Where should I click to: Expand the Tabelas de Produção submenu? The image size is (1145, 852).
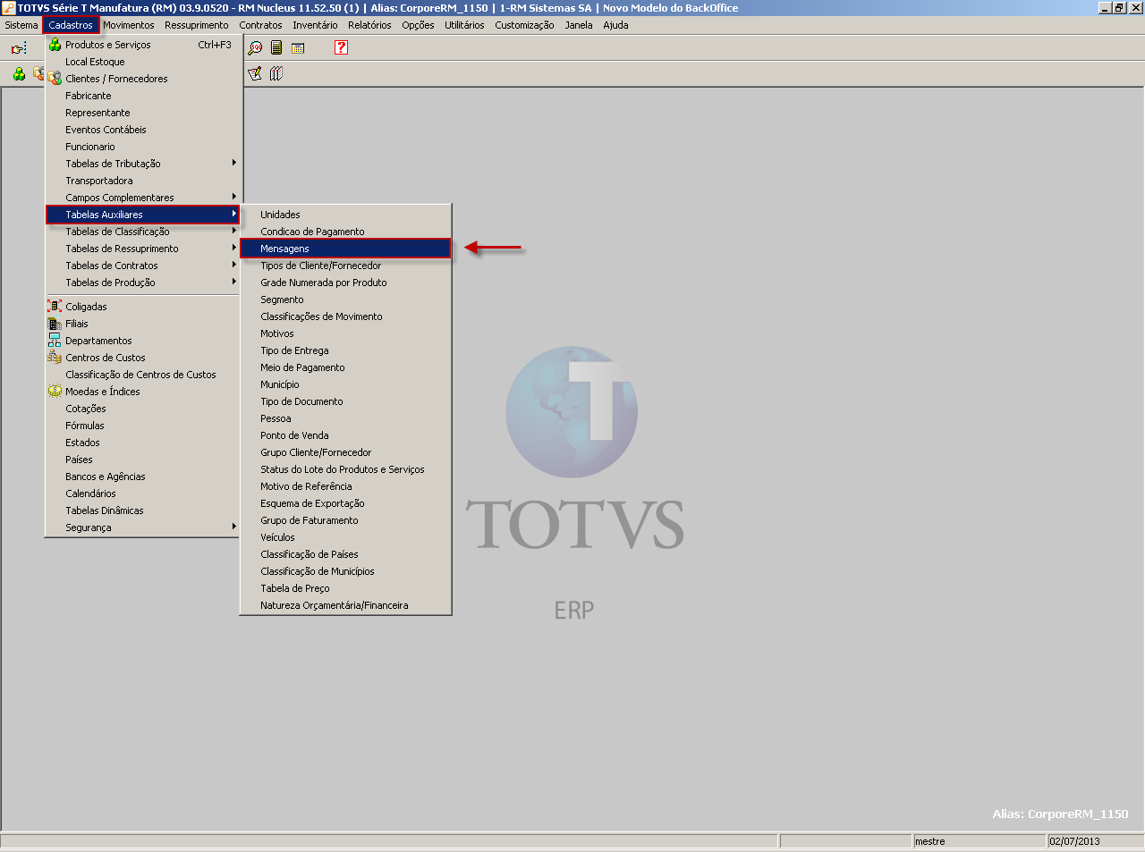pos(144,283)
